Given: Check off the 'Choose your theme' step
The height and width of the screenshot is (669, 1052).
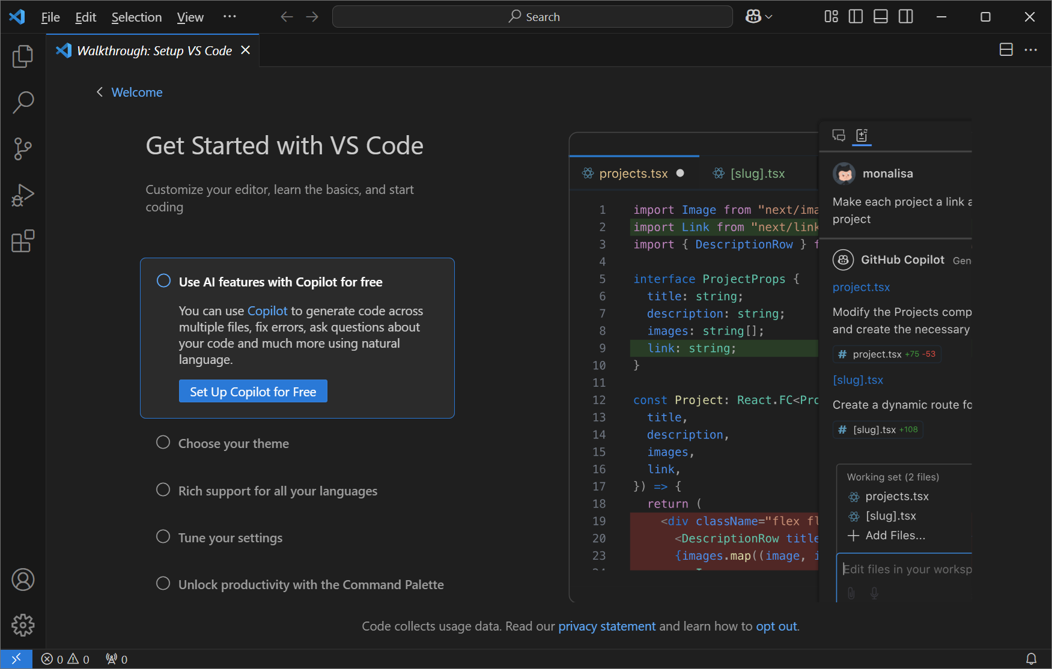Looking at the screenshot, I should [163, 442].
